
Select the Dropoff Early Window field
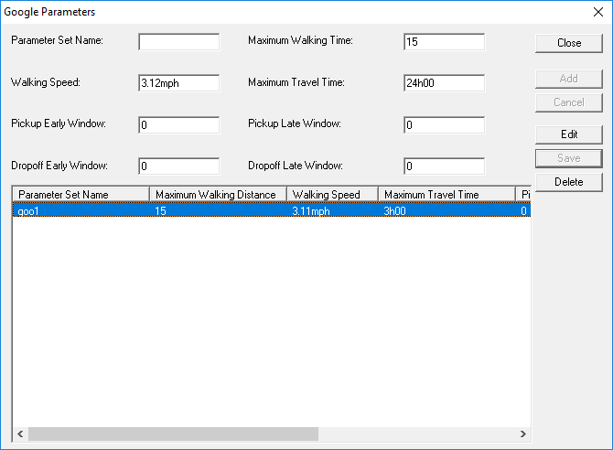(x=178, y=166)
